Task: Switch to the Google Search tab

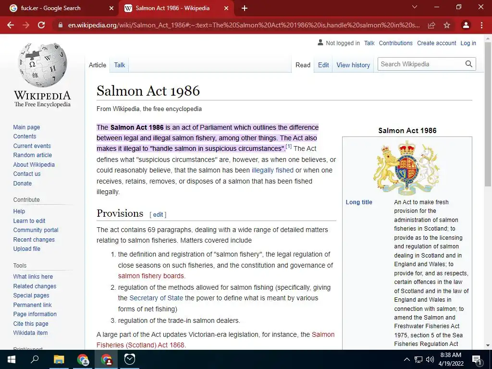Action: tap(59, 8)
